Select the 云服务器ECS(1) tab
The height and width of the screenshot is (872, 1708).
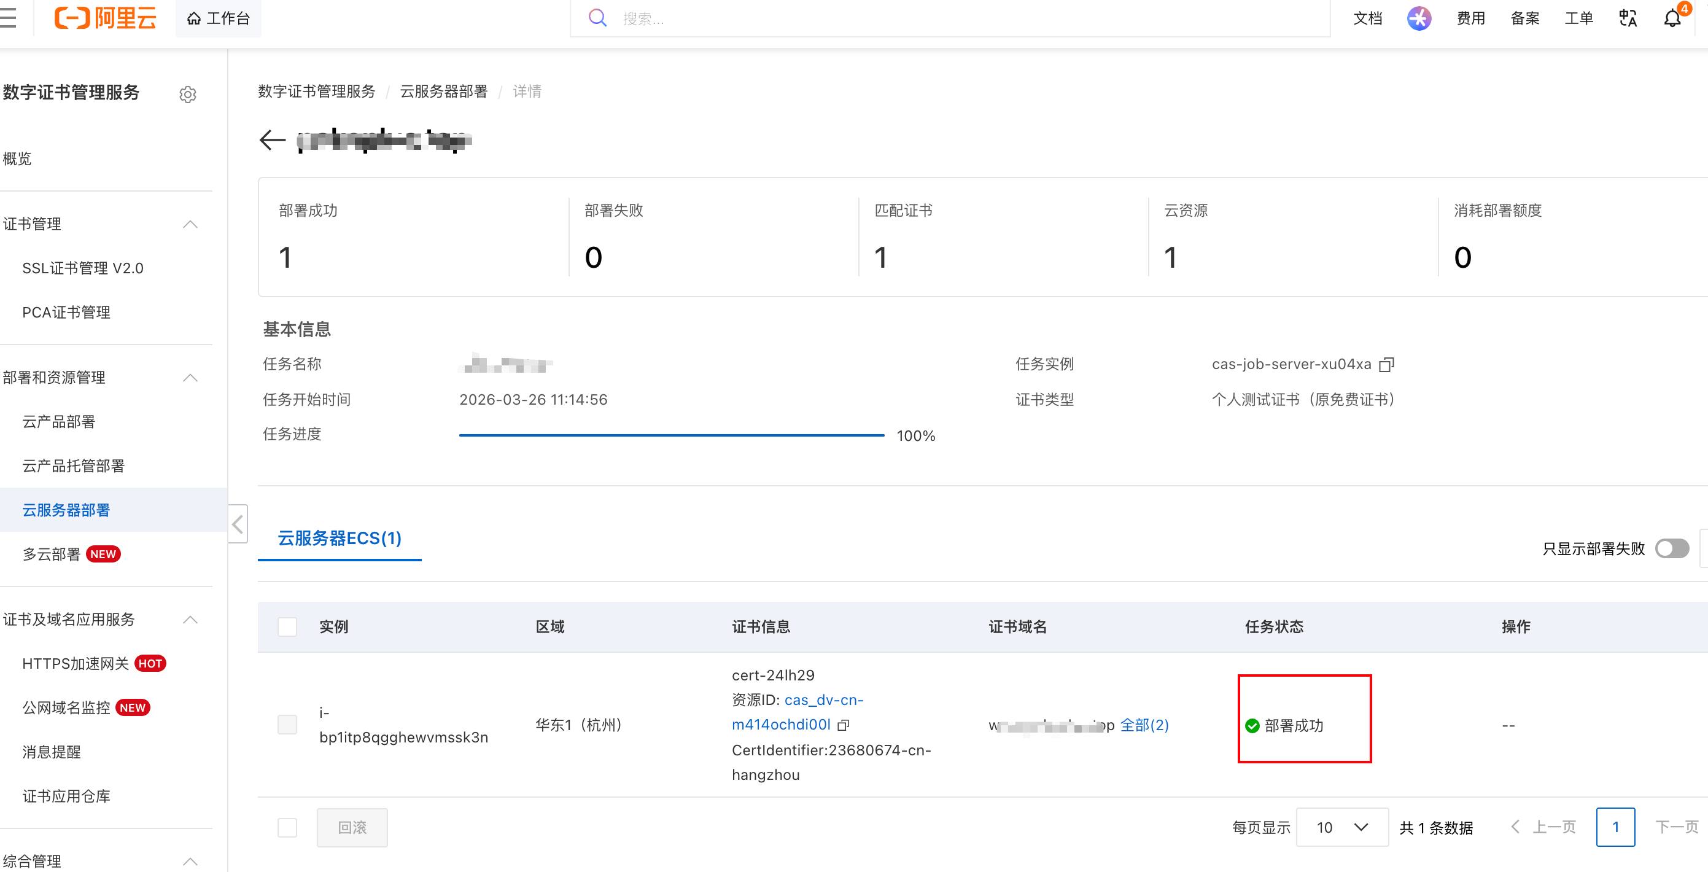(340, 538)
